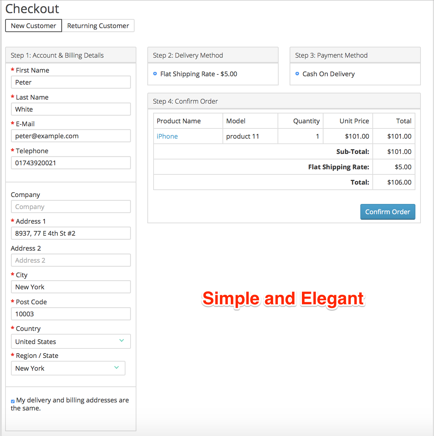This screenshot has width=434, height=436.
Task: Expand the Region / State dropdown arrow
Action: 116,368
